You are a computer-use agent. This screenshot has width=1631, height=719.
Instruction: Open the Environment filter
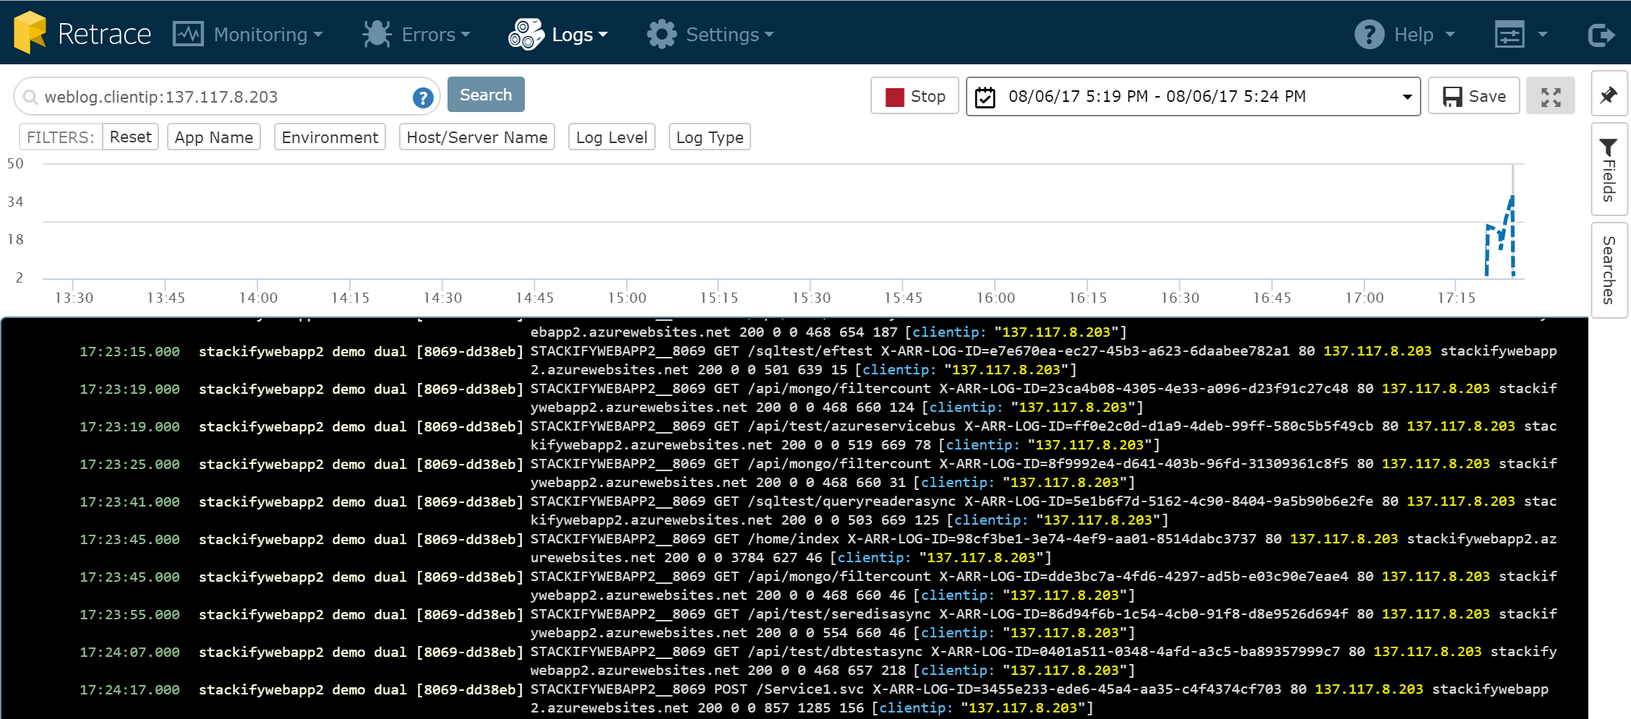[x=330, y=137]
